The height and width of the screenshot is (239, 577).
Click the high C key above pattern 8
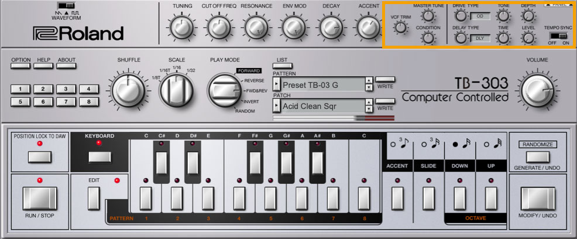(x=364, y=199)
